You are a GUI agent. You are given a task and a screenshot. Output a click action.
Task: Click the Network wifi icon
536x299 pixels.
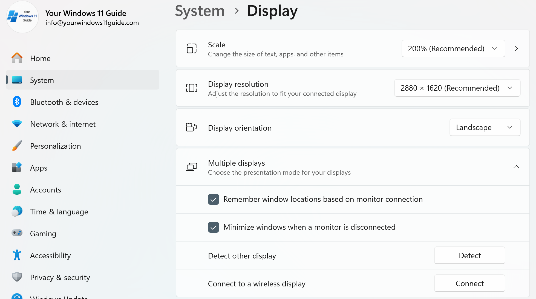[x=17, y=124]
